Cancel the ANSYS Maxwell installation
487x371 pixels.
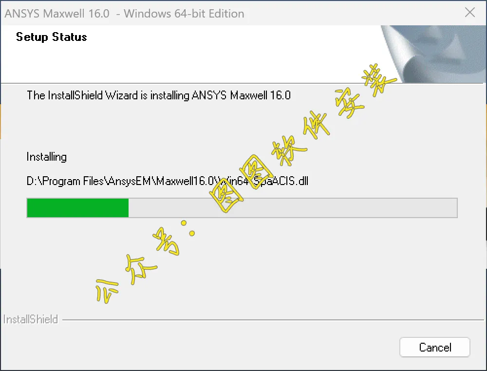(434, 347)
